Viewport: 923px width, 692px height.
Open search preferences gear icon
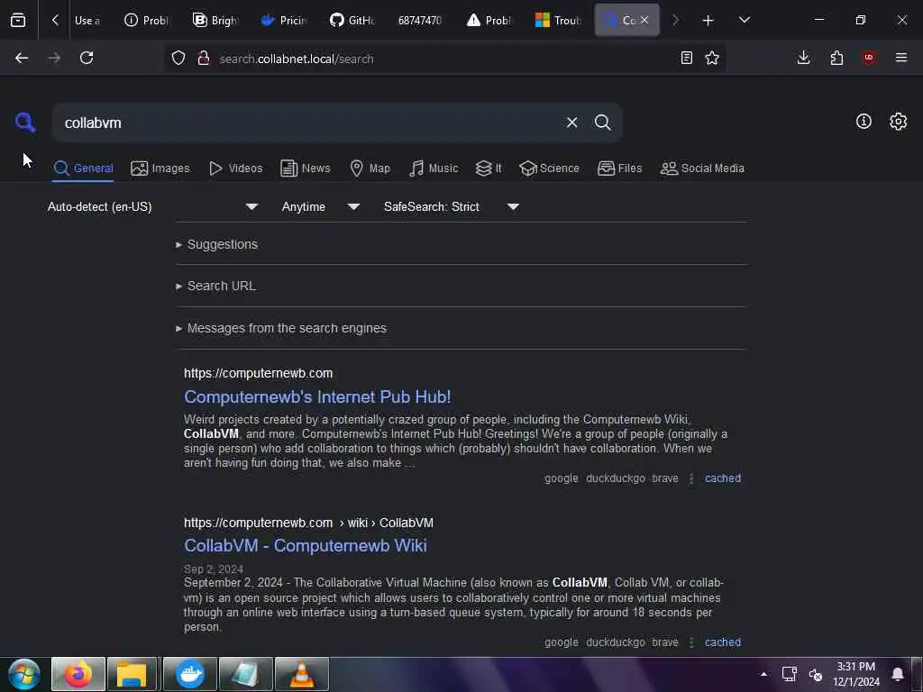pos(898,122)
